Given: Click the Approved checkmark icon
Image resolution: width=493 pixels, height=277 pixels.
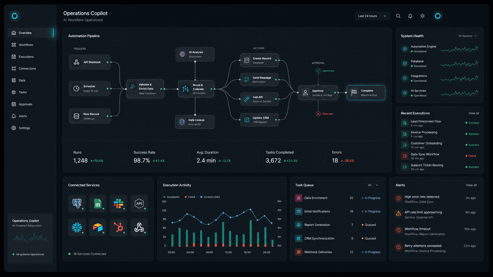Looking at the screenshot, I should point(318,71).
